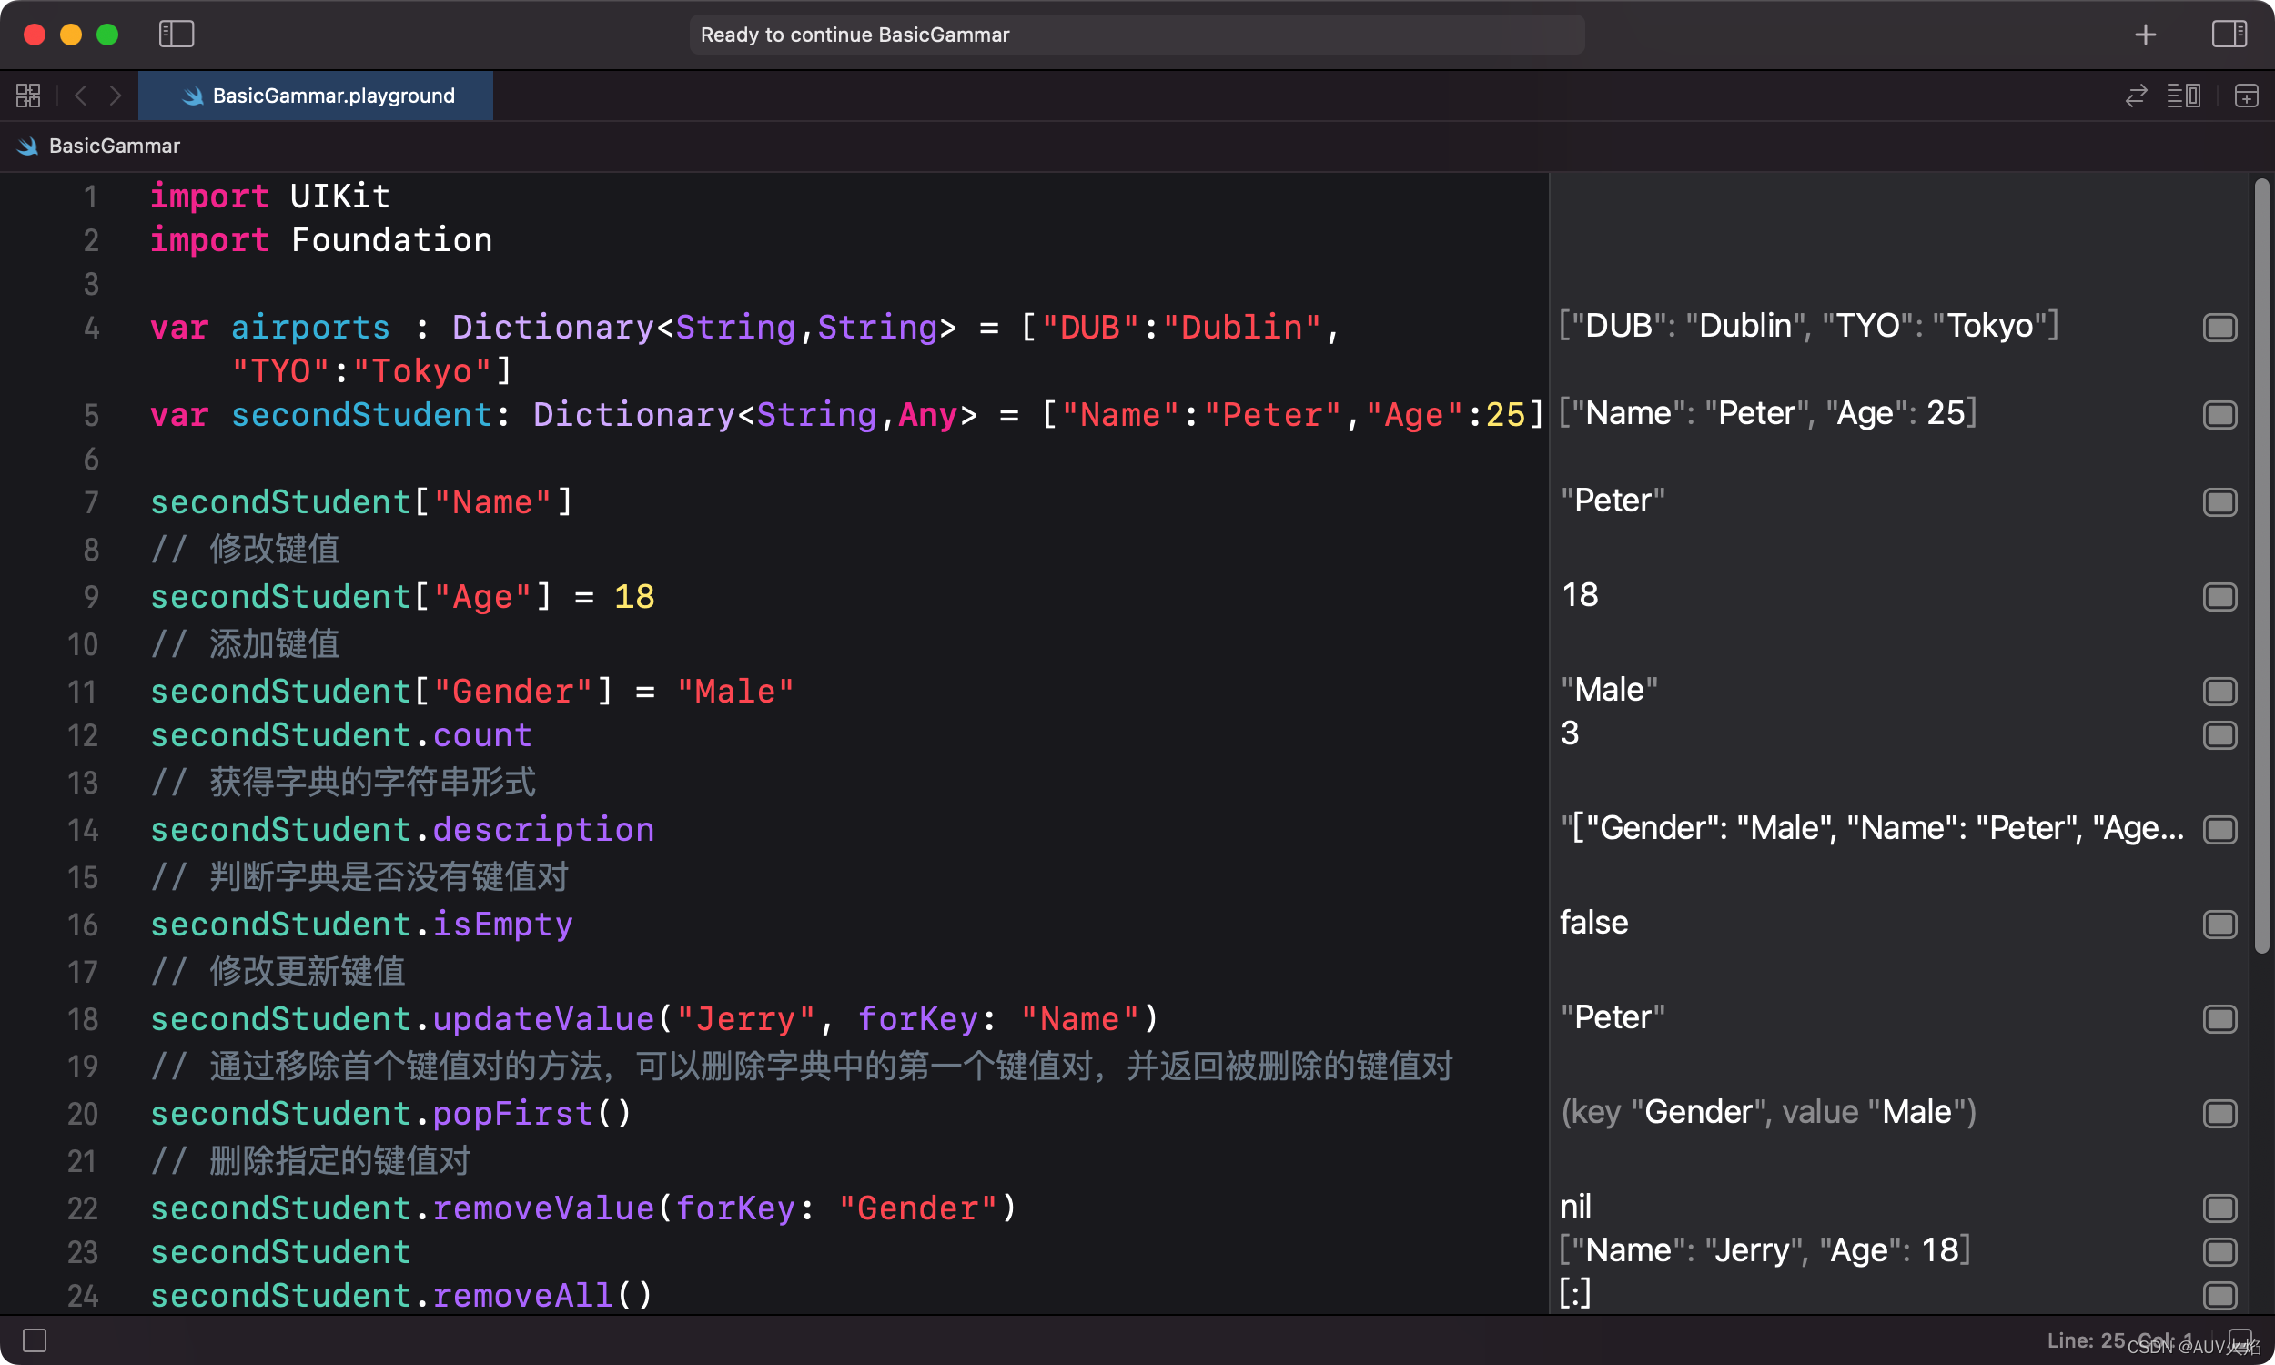Image resolution: width=2275 pixels, height=1365 pixels.
Task: Show inline result for count value 3
Action: coord(2219,735)
